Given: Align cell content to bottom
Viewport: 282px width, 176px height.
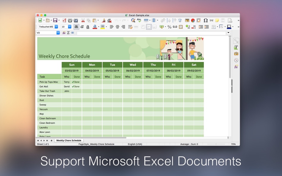Looking at the screenshot, I should click(155, 27).
